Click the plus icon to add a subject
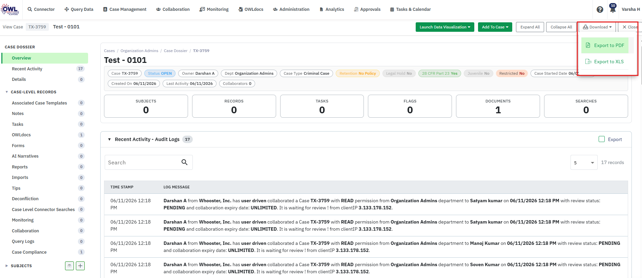Image resolution: width=642 pixels, height=278 pixels. click(80, 266)
